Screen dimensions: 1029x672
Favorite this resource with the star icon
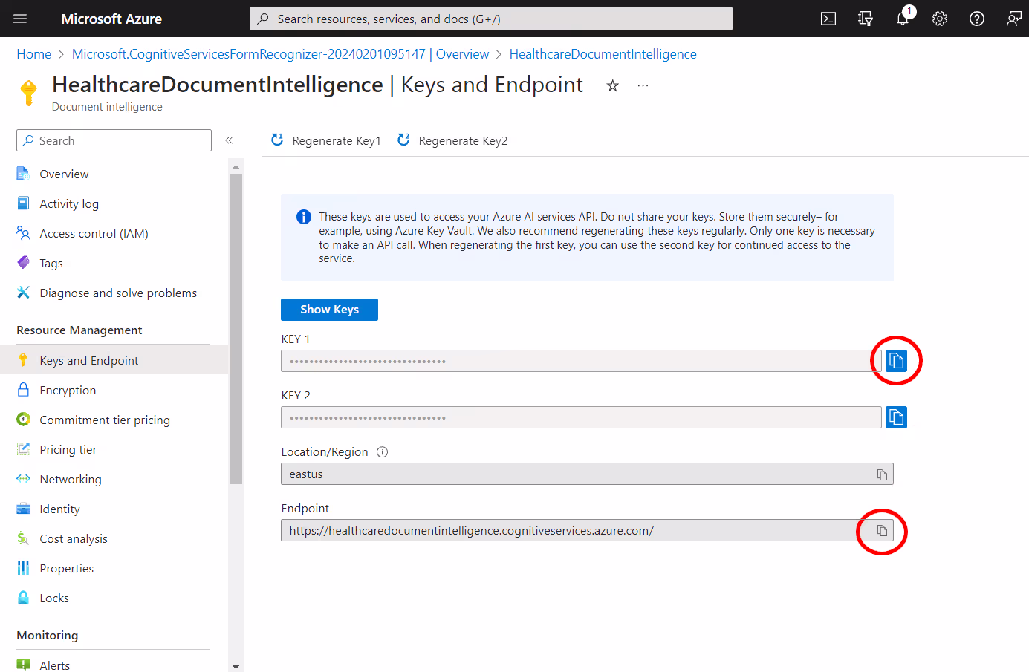(613, 85)
